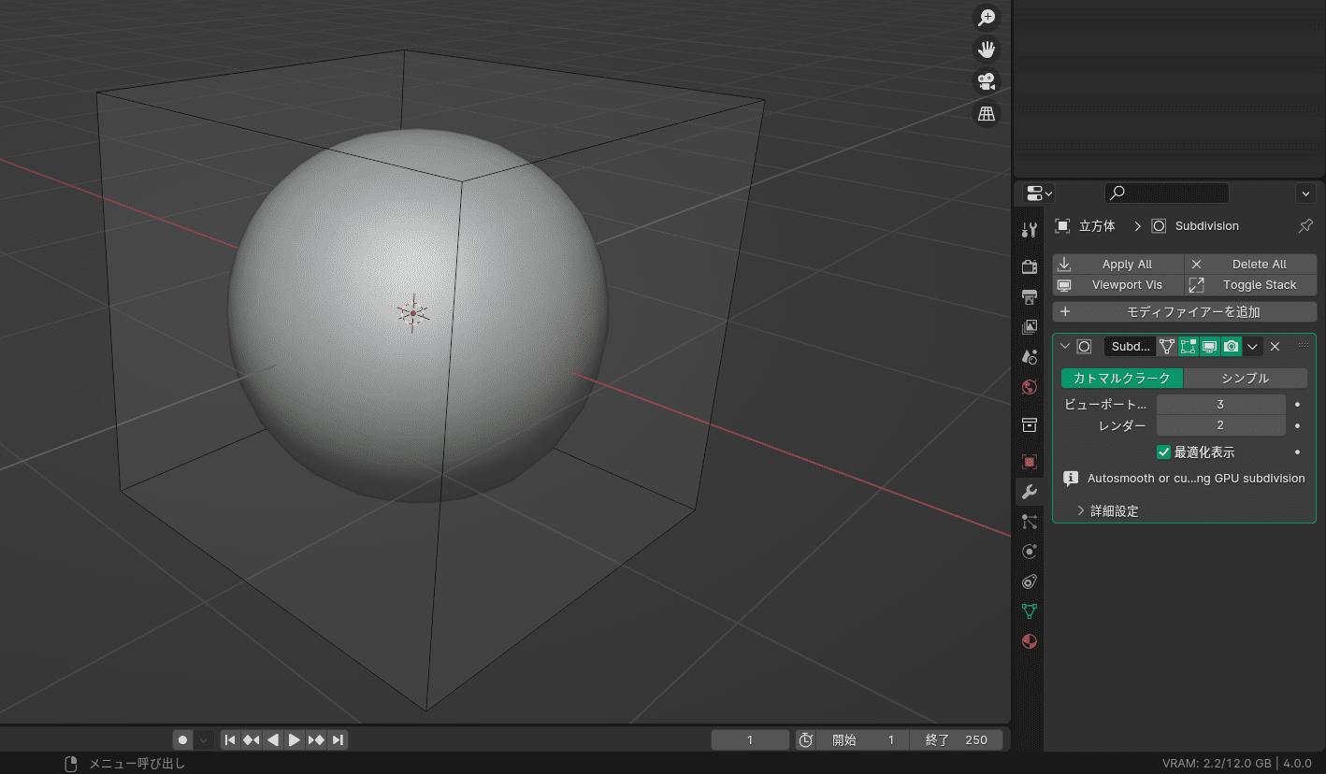Screen dimensions: 1326x774
Task: Click the 立方体 object breadcrumb
Action: pos(1097,226)
